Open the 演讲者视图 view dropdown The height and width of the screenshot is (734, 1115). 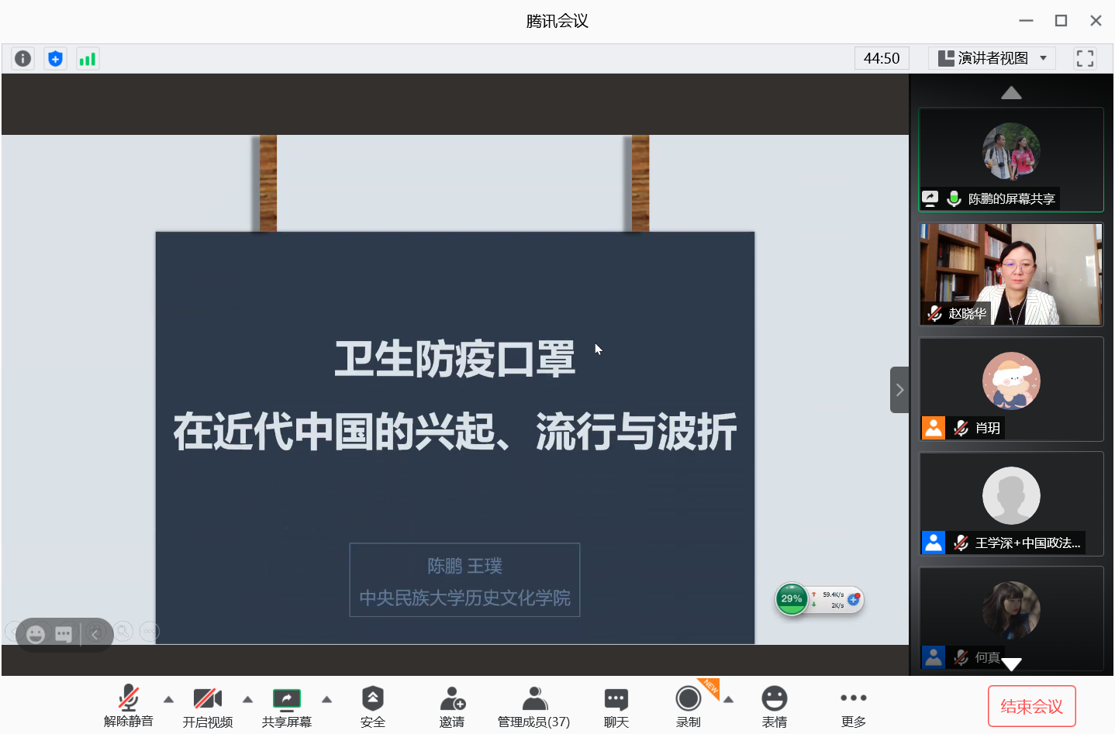pos(992,58)
